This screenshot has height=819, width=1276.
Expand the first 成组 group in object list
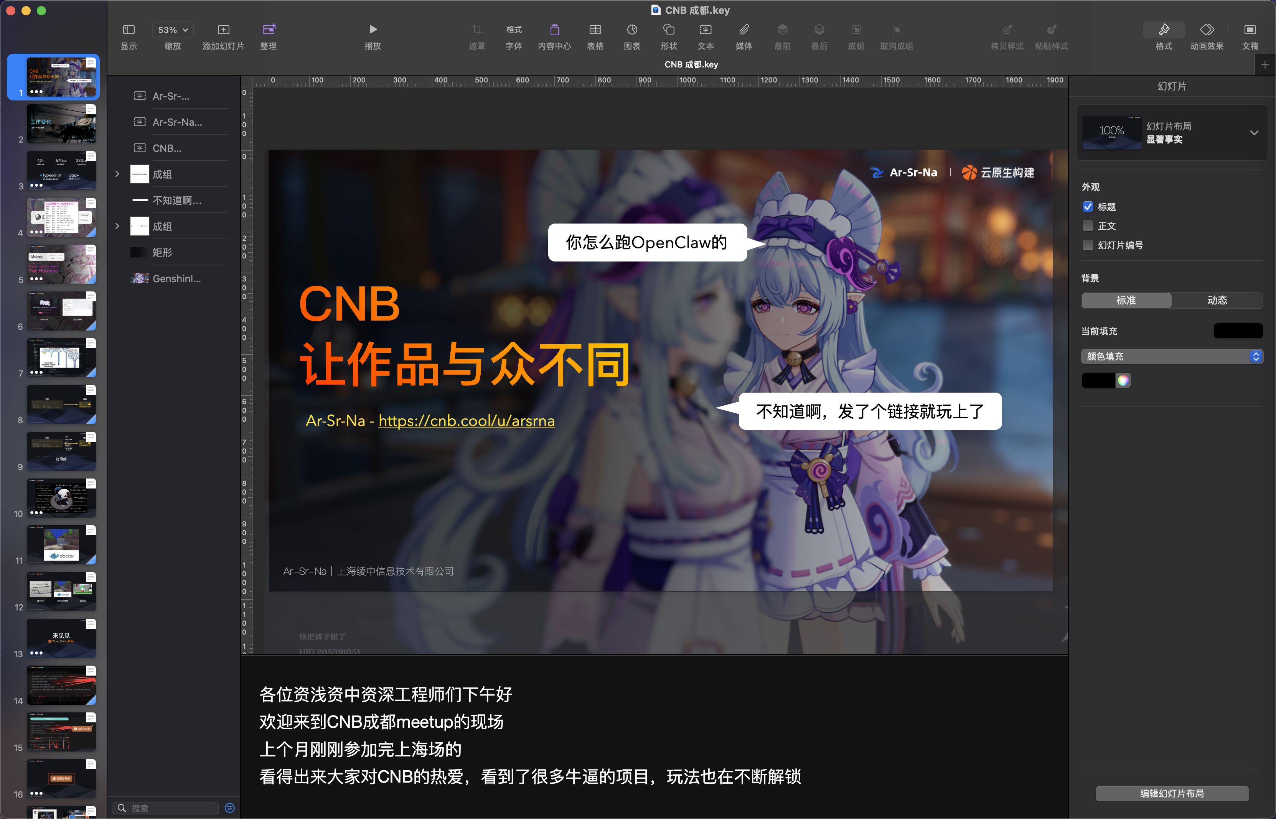point(117,174)
